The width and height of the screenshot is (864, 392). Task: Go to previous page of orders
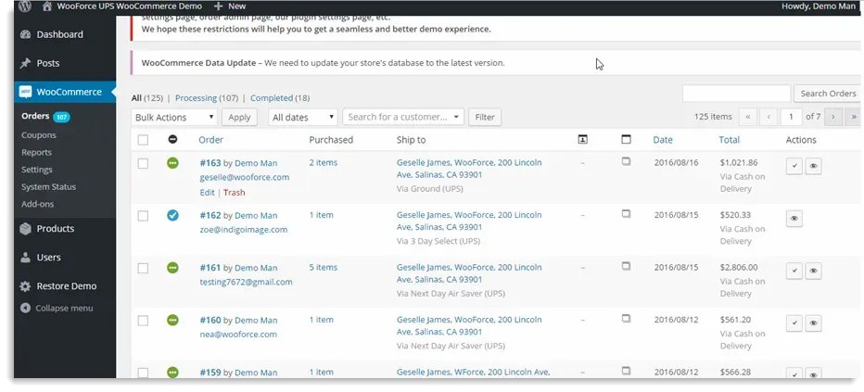point(769,117)
